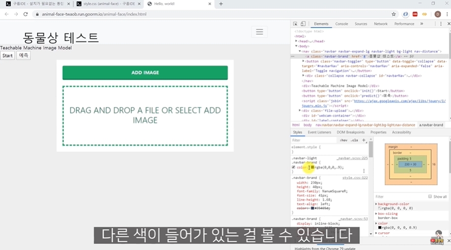Expand the file-upload div node
Image resolution: width=451 pixels, height=250 pixels.
point(300,110)
